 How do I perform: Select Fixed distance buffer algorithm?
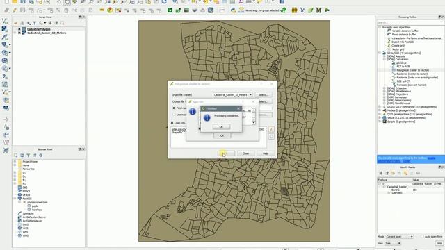pyautogui.click(x=403, y=34)
